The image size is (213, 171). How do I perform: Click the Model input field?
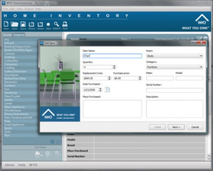(x=189, y=78)
